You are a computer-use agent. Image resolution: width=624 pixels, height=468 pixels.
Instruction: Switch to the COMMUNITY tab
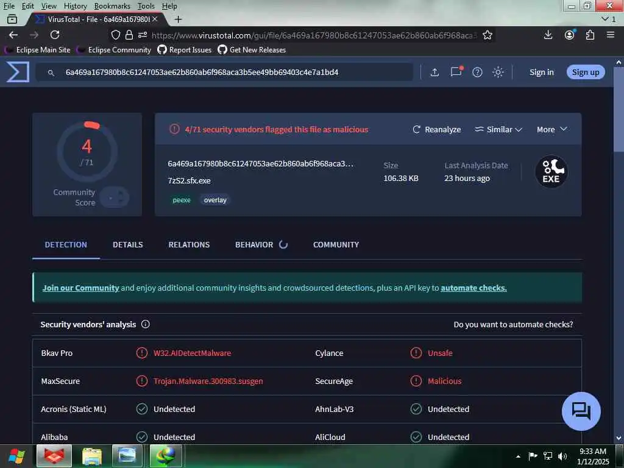336,244
